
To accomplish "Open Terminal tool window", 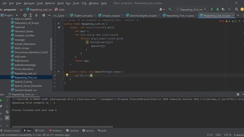I will [72, 131].
